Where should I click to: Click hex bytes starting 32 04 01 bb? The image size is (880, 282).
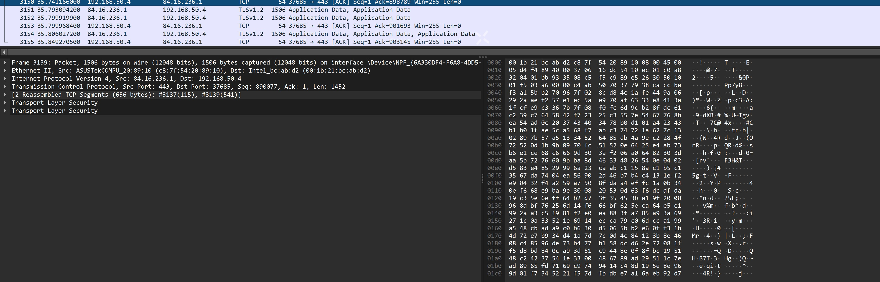595,78
